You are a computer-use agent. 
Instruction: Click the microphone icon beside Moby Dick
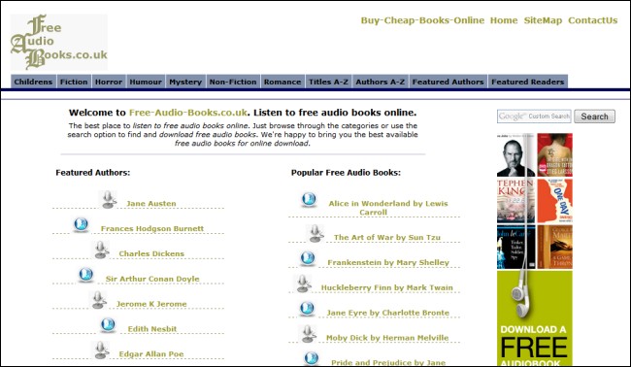point(308,334)
